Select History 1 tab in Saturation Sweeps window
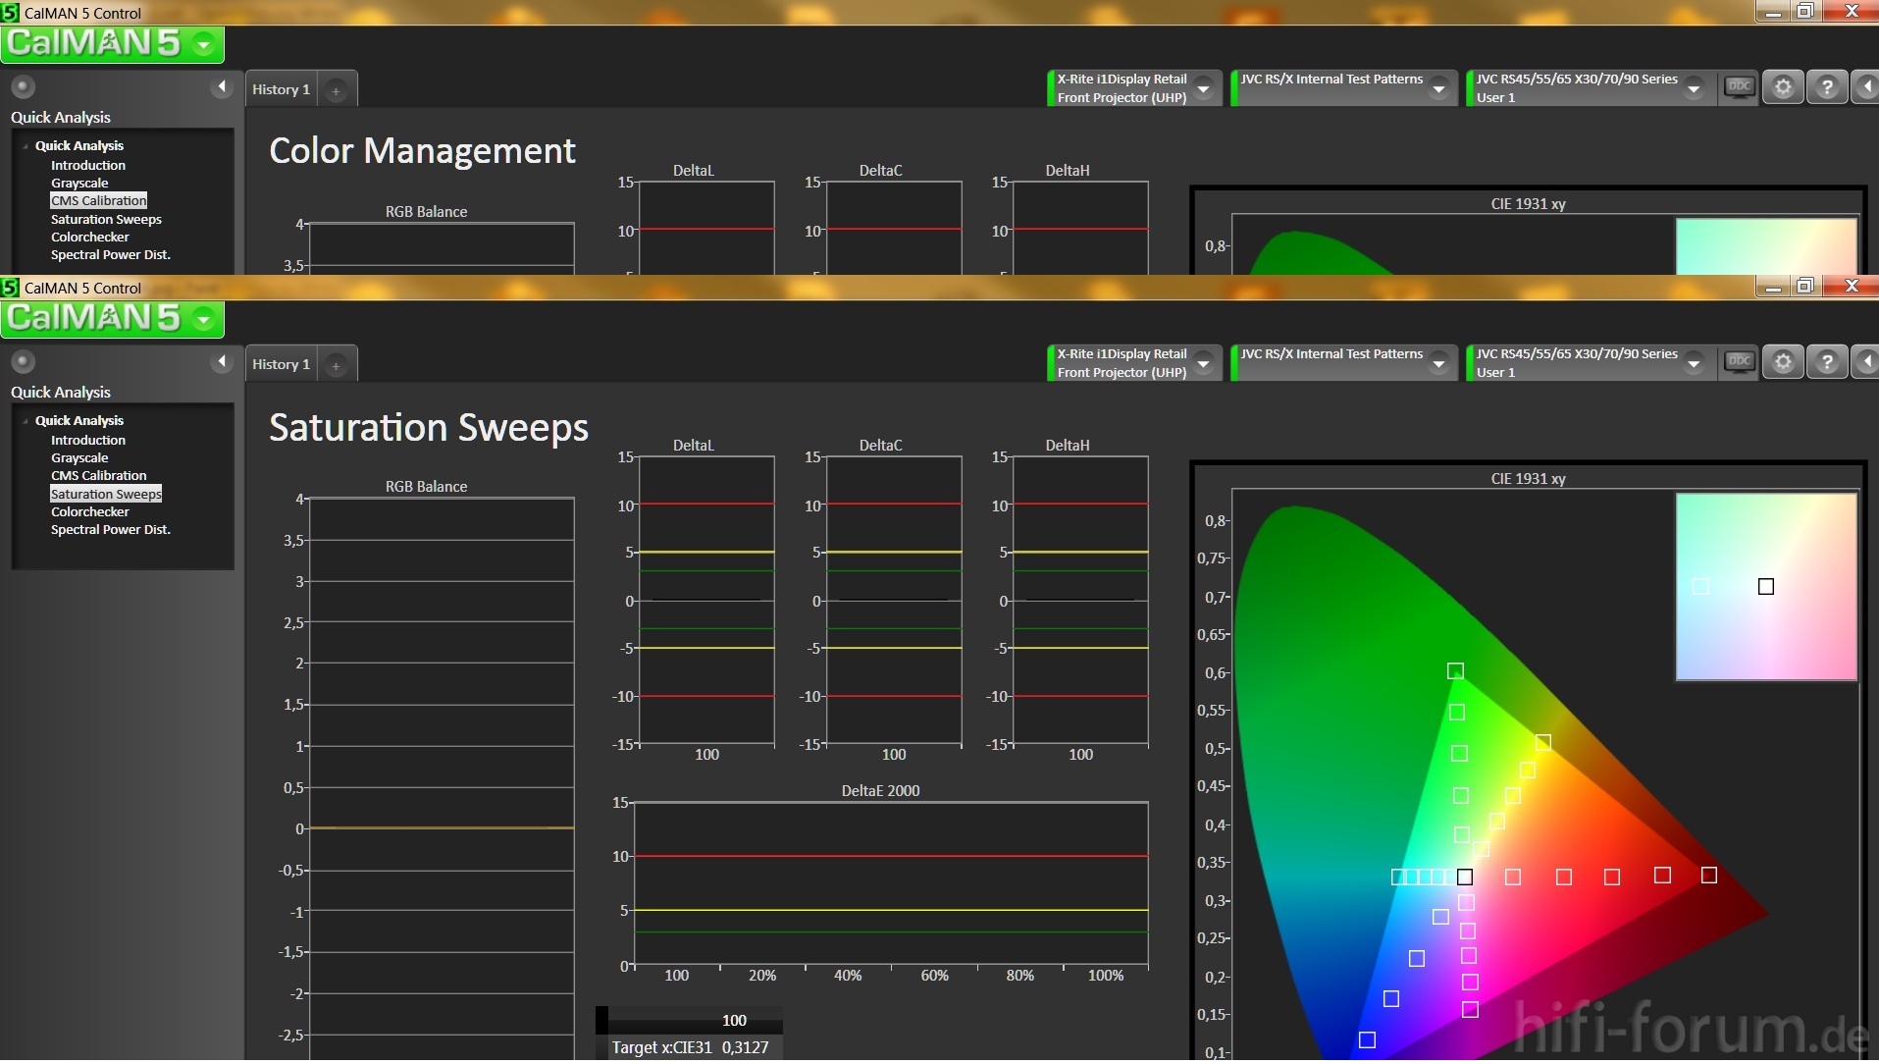Viewport: 1879px width, 1064px height. coord(281,364)
